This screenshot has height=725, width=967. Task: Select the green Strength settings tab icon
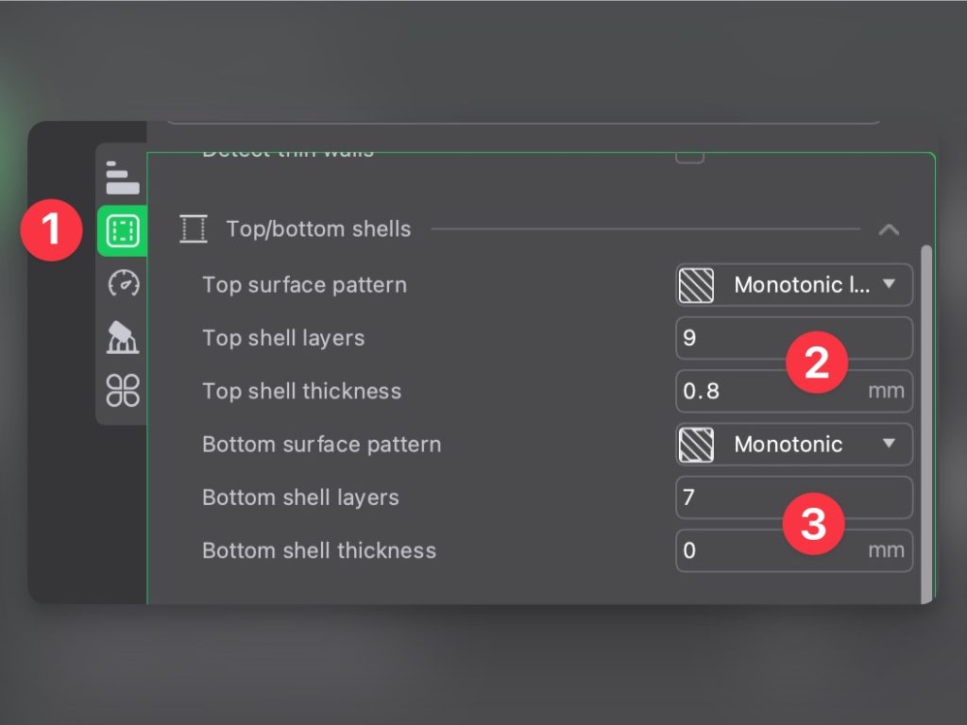tap(123, 230)
